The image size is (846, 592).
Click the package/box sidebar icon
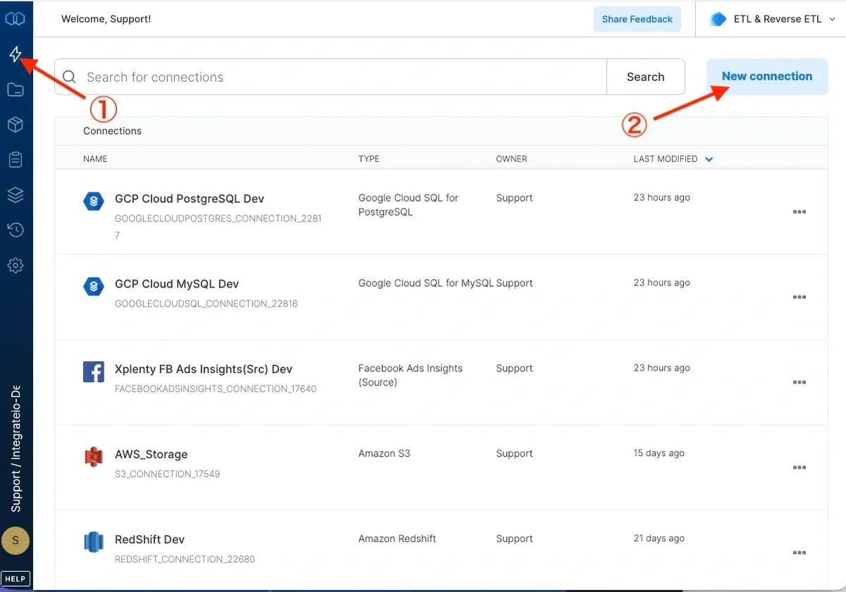click(x=16, y=124)
